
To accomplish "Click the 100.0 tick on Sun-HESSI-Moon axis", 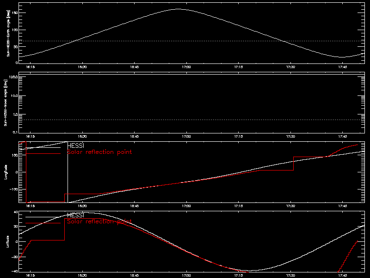I will coord(14,77).
